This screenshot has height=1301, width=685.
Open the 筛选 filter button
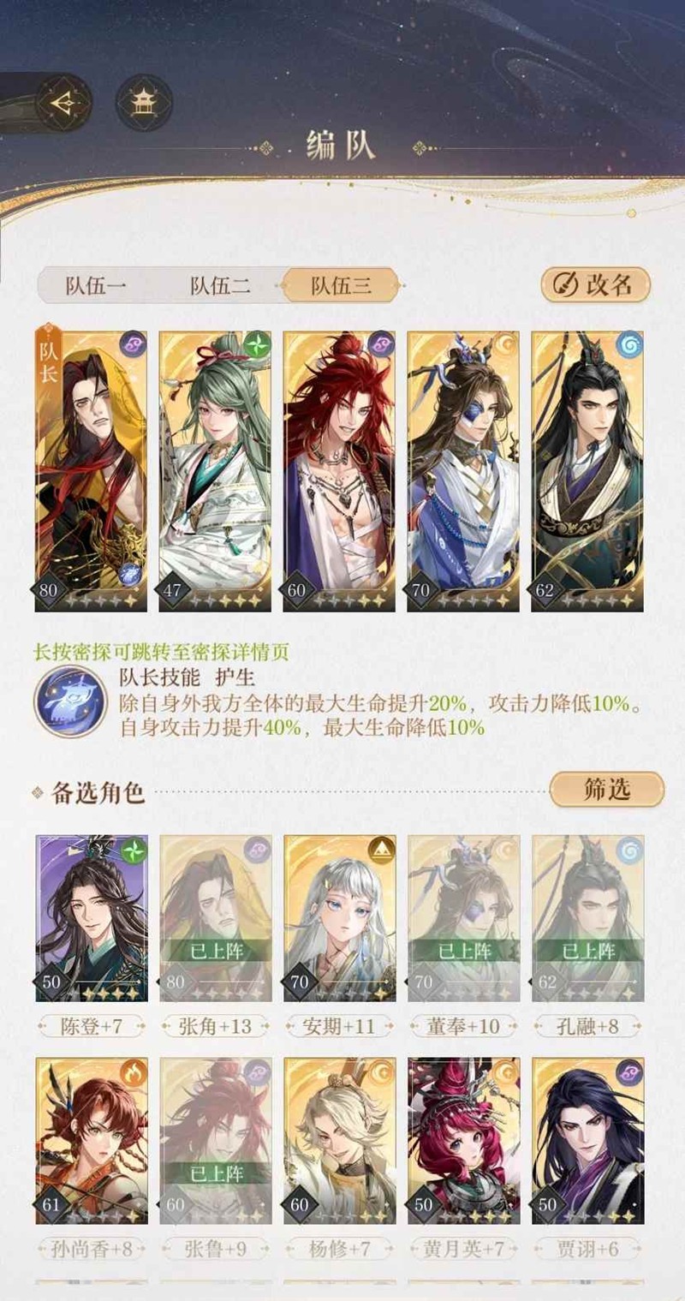pyautogui.click(x=607, y=790)
